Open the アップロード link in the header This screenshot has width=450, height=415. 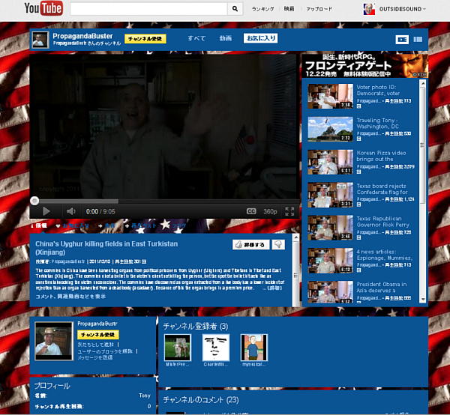coord(319,9)
